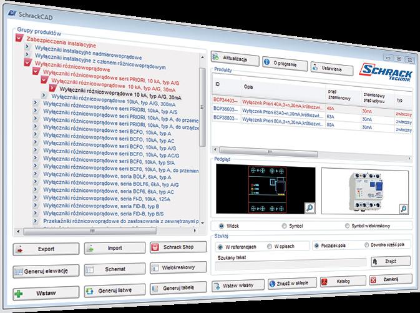
Task: Click the Znajdź w sklepie button
Action: tap(292, 283)
